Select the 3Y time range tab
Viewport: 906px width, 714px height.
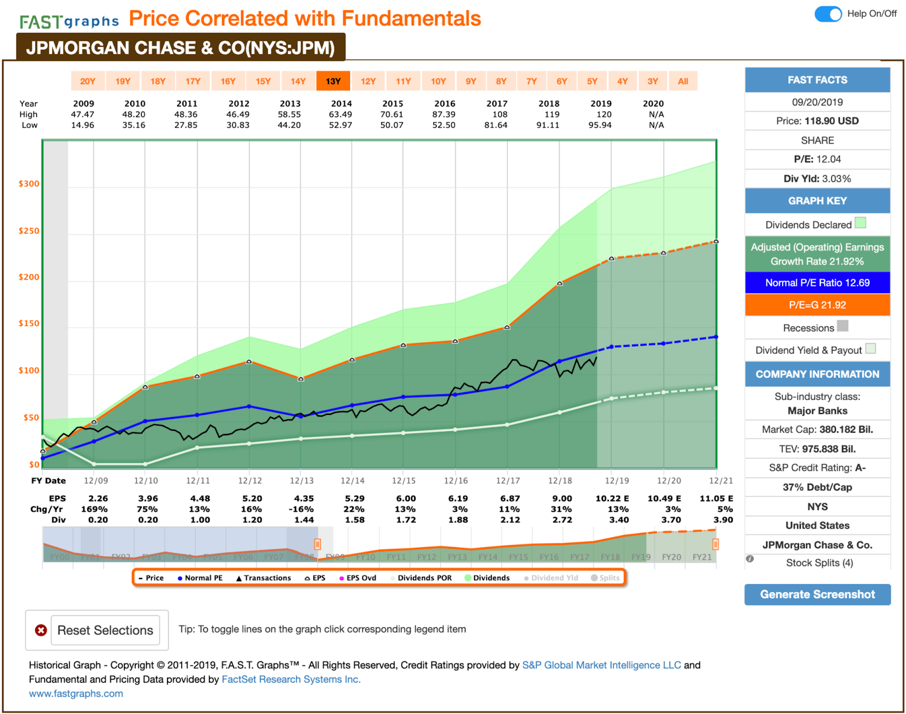coord(653,81)
